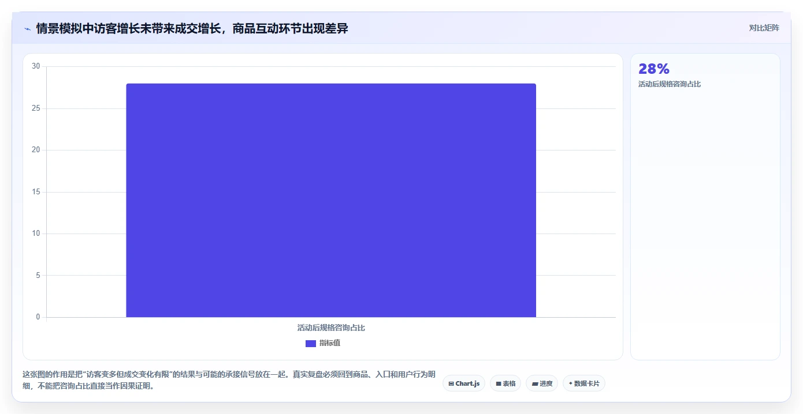Click 活动后规格咨询占比 label under 28%
This screenshot has width=803, height=414.
pyautogui.click(x=670, y=84)
